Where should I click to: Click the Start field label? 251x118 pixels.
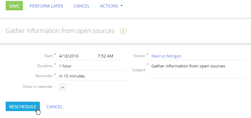48,56
